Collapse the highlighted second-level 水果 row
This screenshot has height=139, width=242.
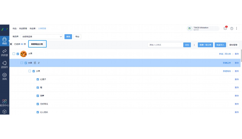pos(22,63)
